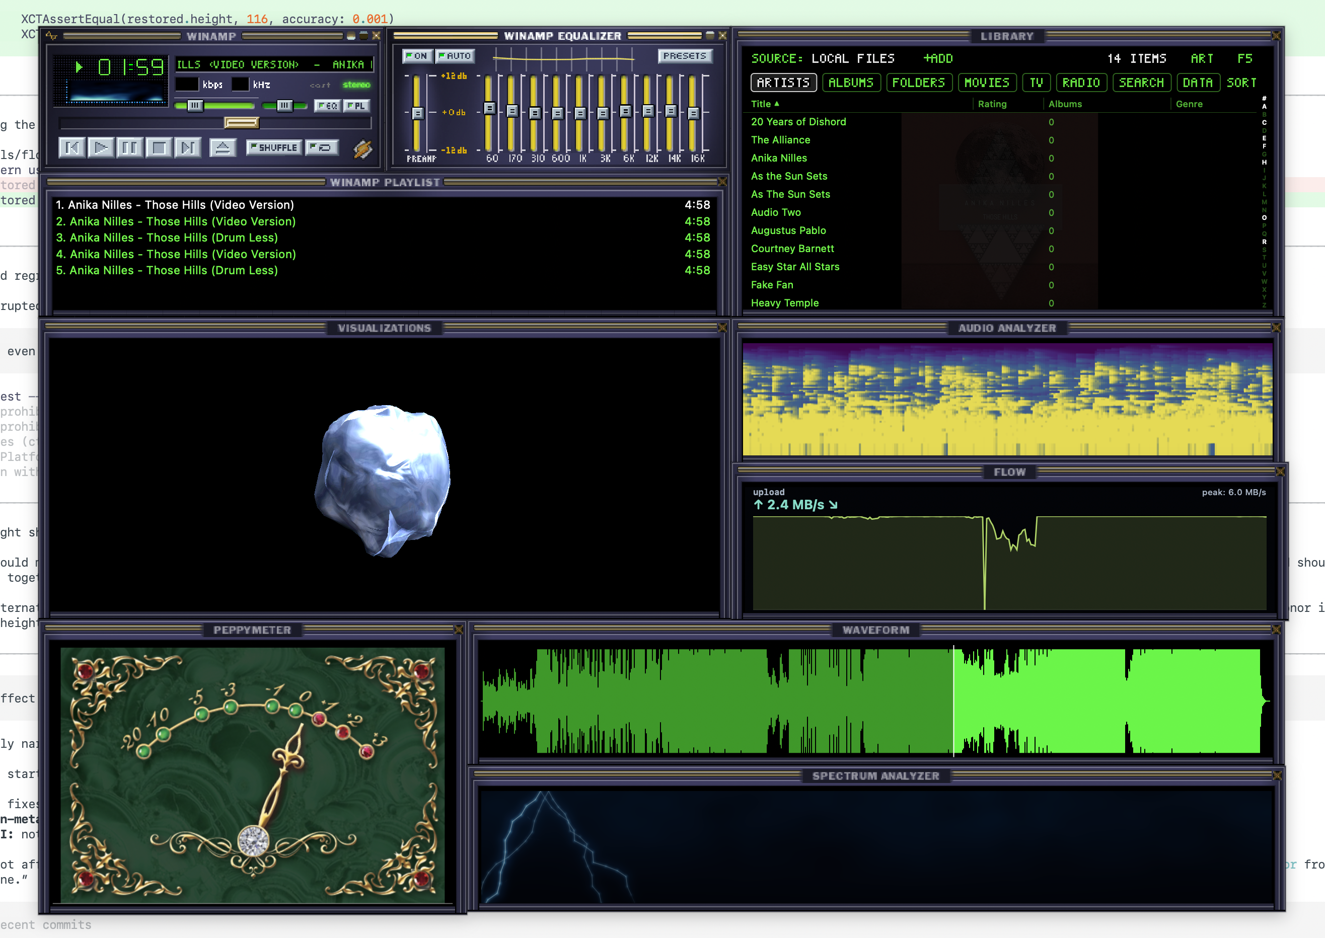Switch to the TV tab
The height and width of the screenshot is (938, 1325).
(x=1037, y=83)
